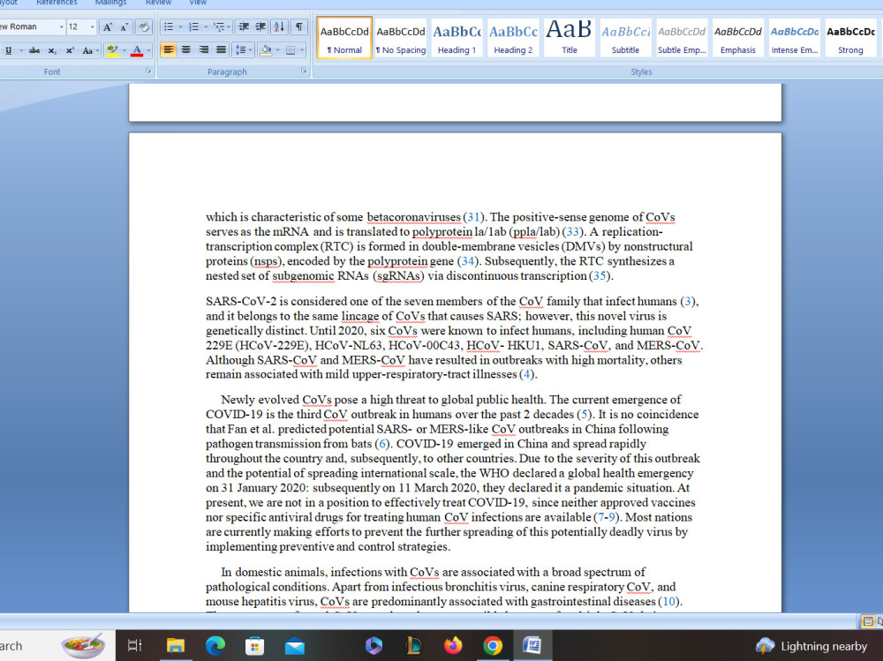Toggle Show/Hide paragraph marks
The height and width of the screenshot is (661, 883).
(299, 26)
